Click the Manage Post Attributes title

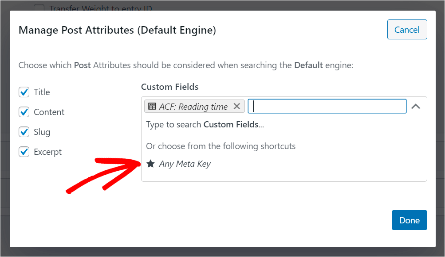pyautogui.click(x=117, y=30)
